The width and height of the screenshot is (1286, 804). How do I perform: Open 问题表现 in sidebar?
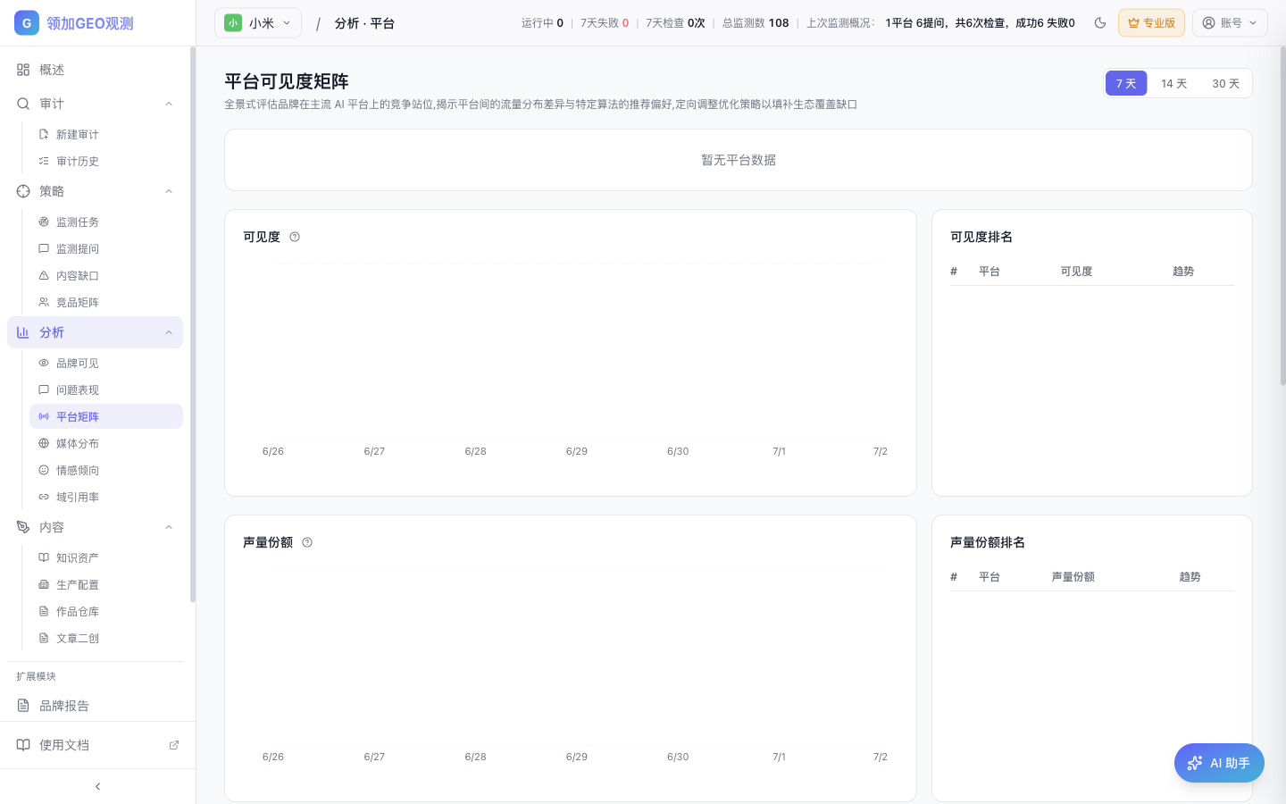106,389
